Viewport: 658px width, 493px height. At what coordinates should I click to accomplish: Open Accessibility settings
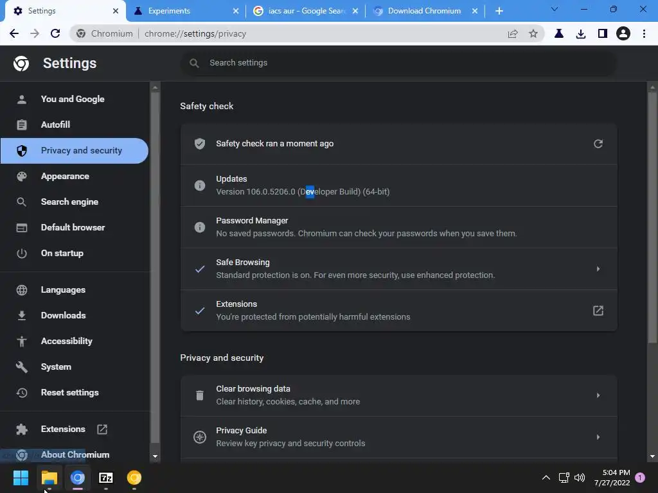click(x=74, y=341)
